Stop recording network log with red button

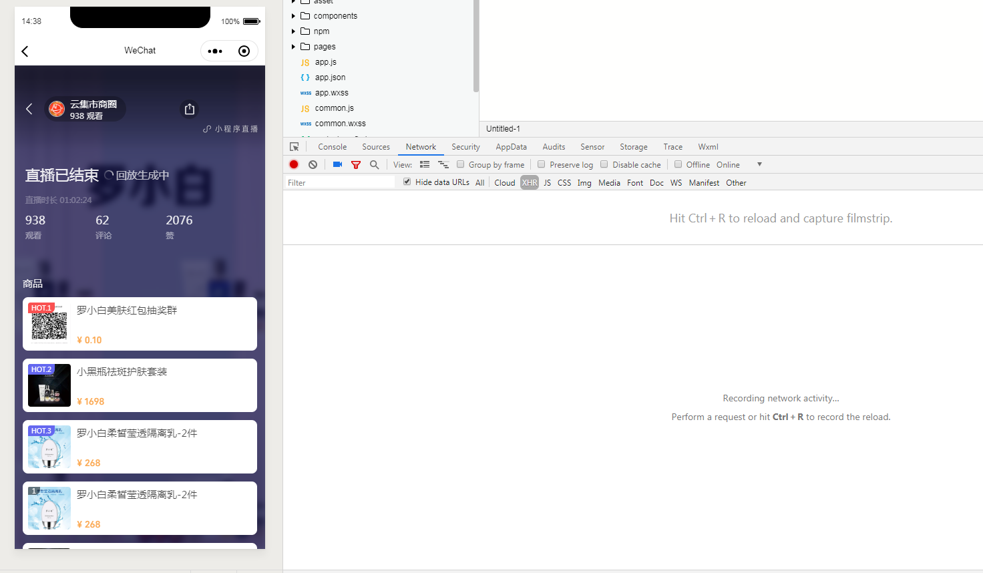(294, 164)
